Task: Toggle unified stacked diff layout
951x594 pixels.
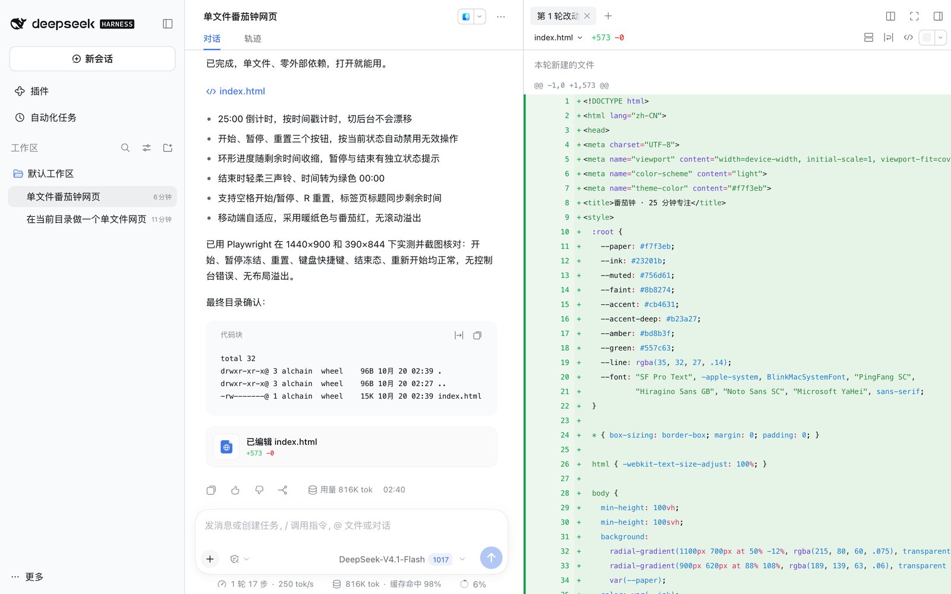Action: tap(868, 37)
